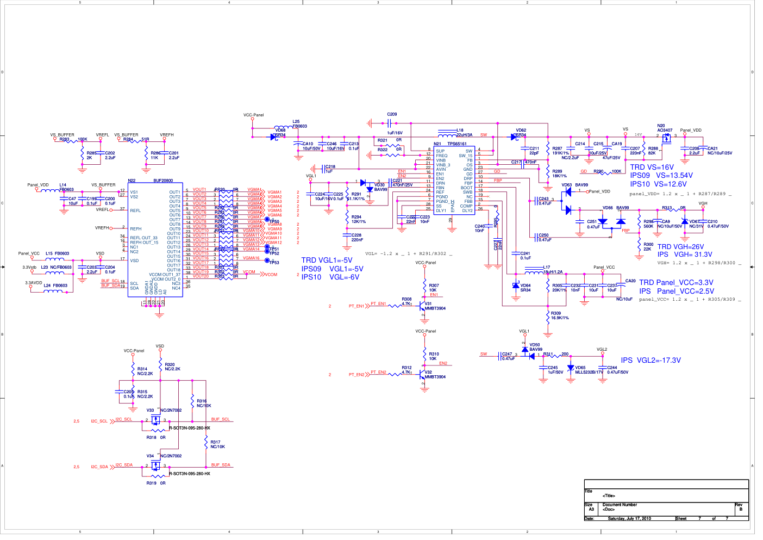Click the R287 191K/1% resistor label

[561, 151]
